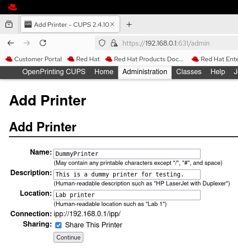Viewport: 238px width, 252px height.
Task: Open the Red Hat Products Doc bookmark
Action: pos(144,59)
